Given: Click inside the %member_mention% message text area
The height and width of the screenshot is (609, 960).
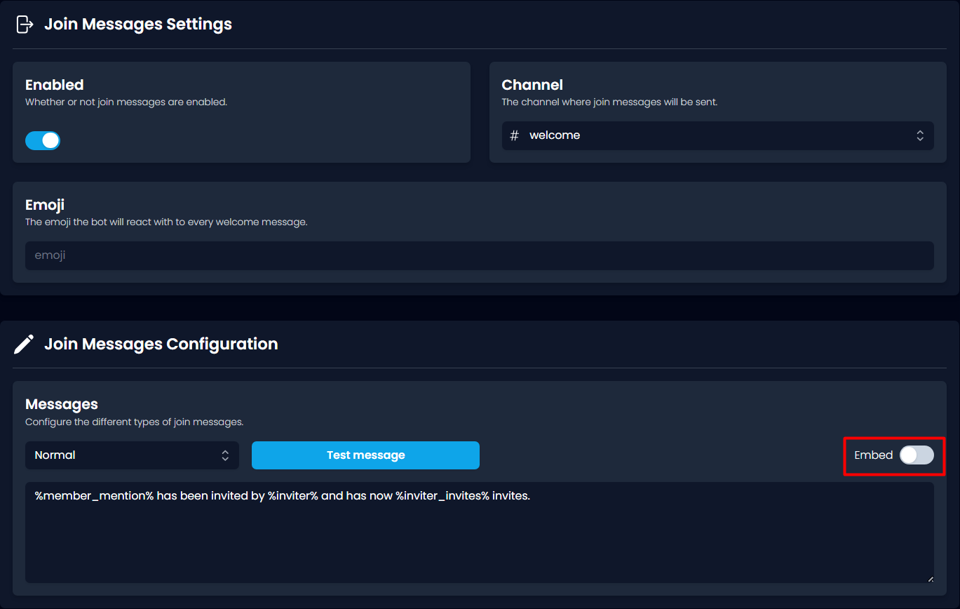Looking at the screenshot, I should [x=479, y=532].
